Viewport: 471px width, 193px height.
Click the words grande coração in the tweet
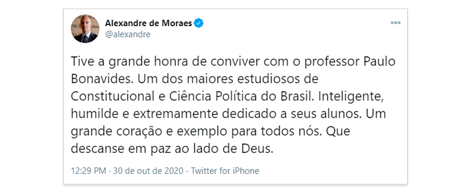(x=121, y=132)
